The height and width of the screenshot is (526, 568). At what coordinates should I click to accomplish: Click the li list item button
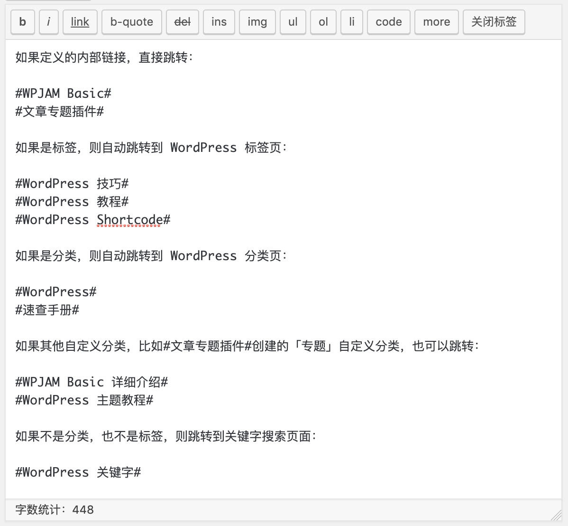click(x=351, y=22)
